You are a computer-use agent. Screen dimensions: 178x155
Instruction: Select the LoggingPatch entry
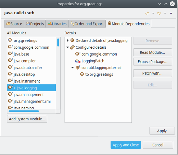[93, 61]
